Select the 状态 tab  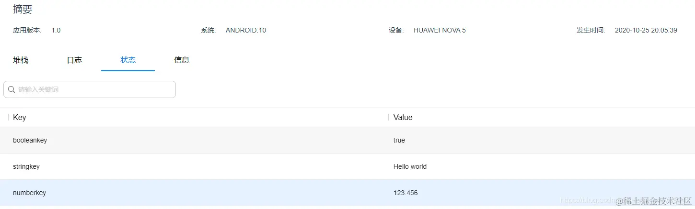point(128,60)
